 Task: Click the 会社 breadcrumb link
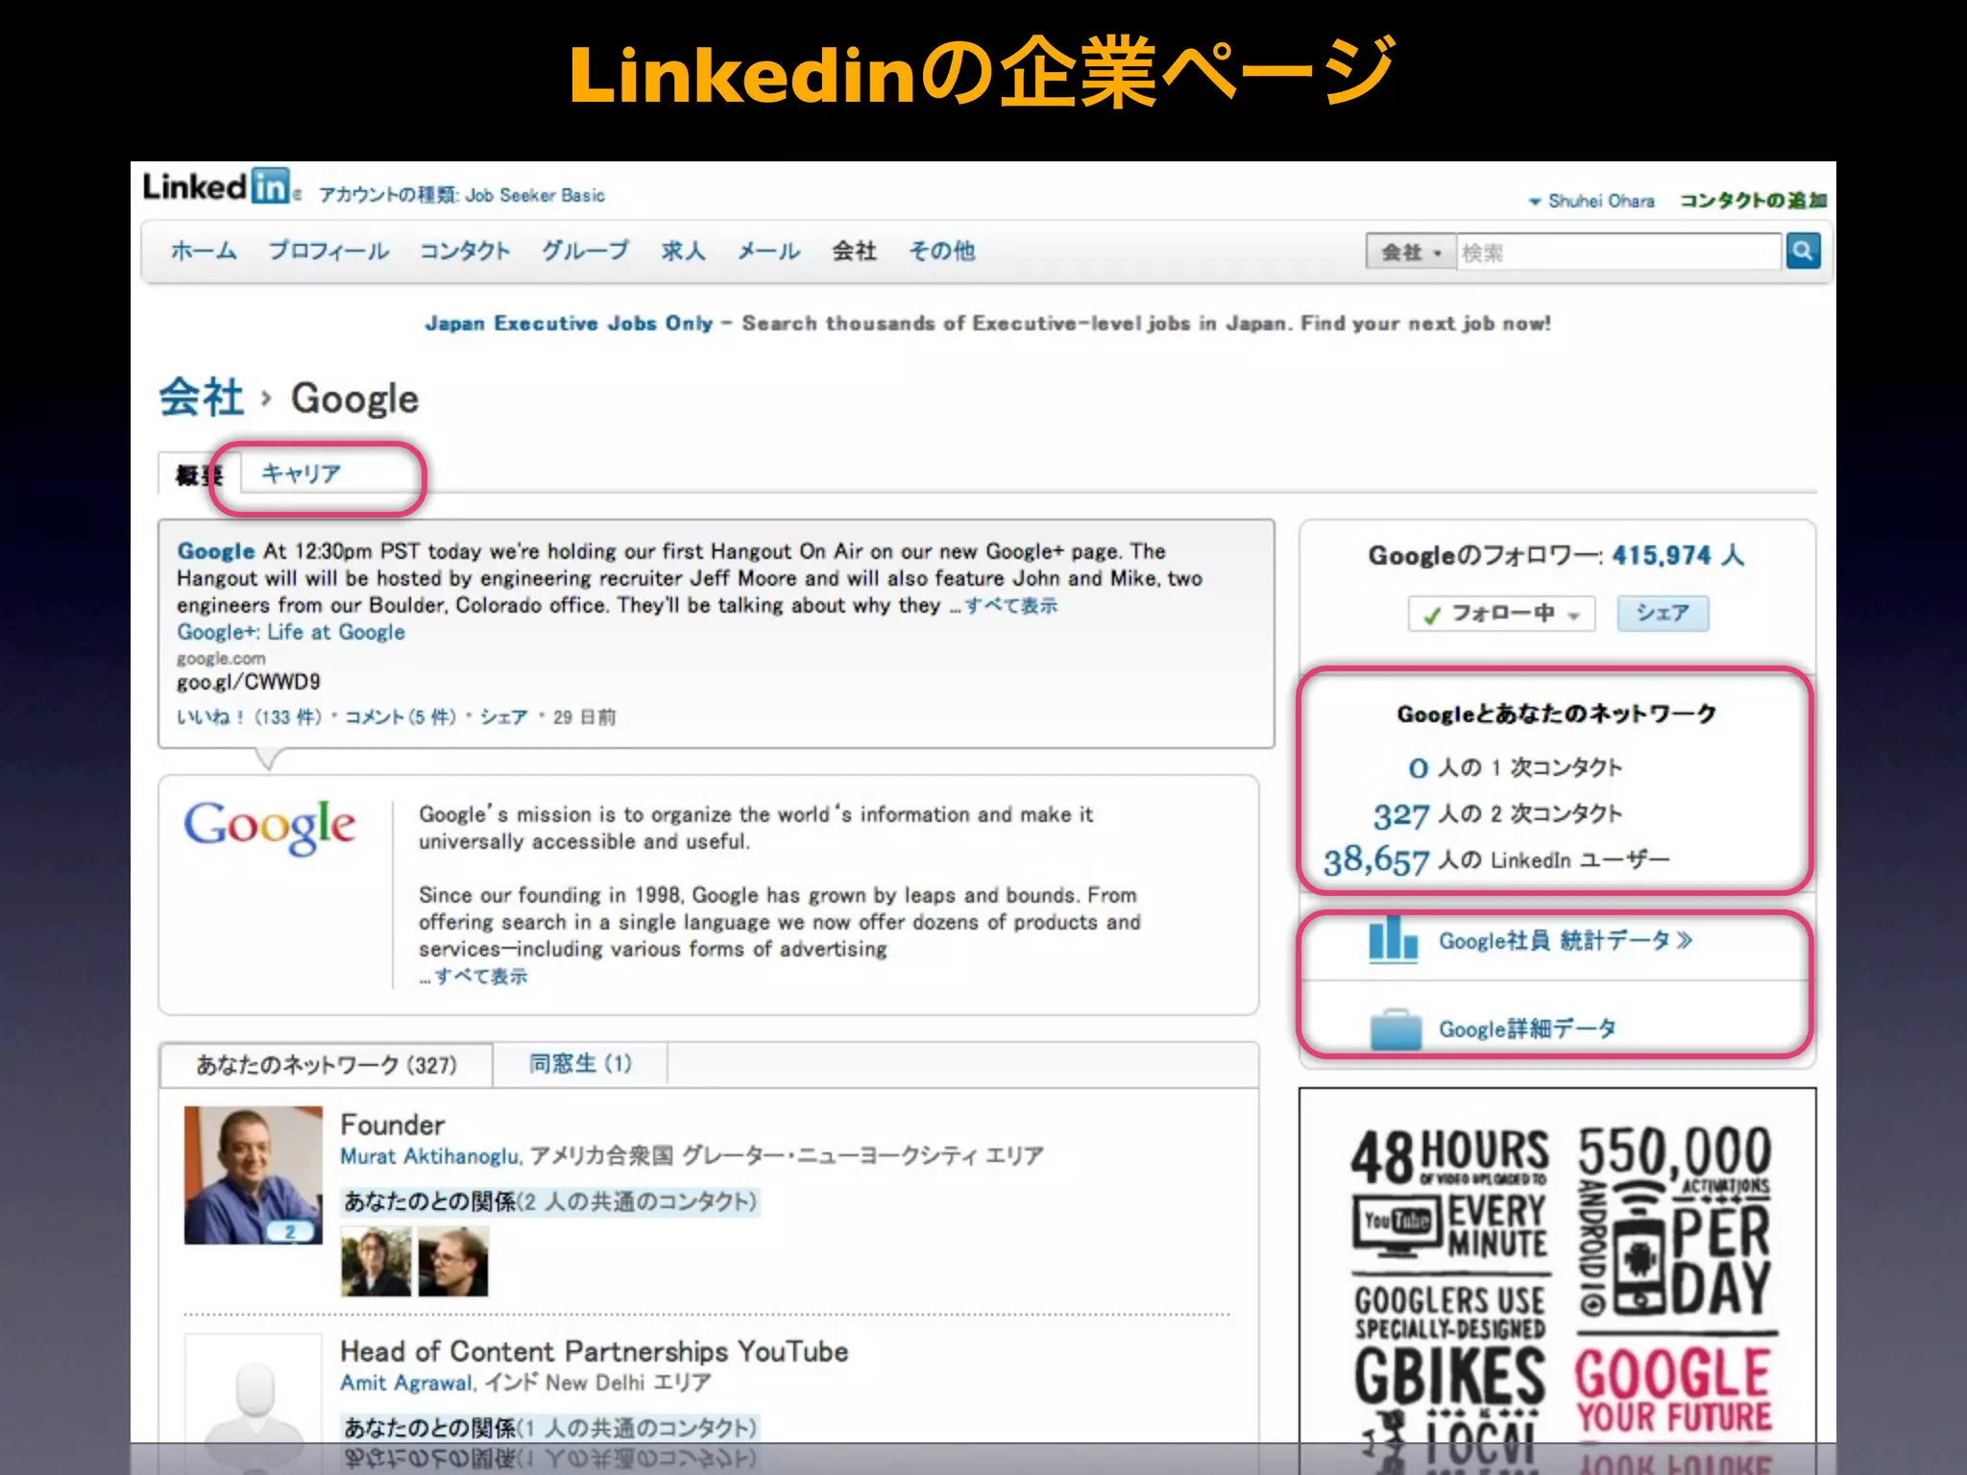(x=202, y=398)
